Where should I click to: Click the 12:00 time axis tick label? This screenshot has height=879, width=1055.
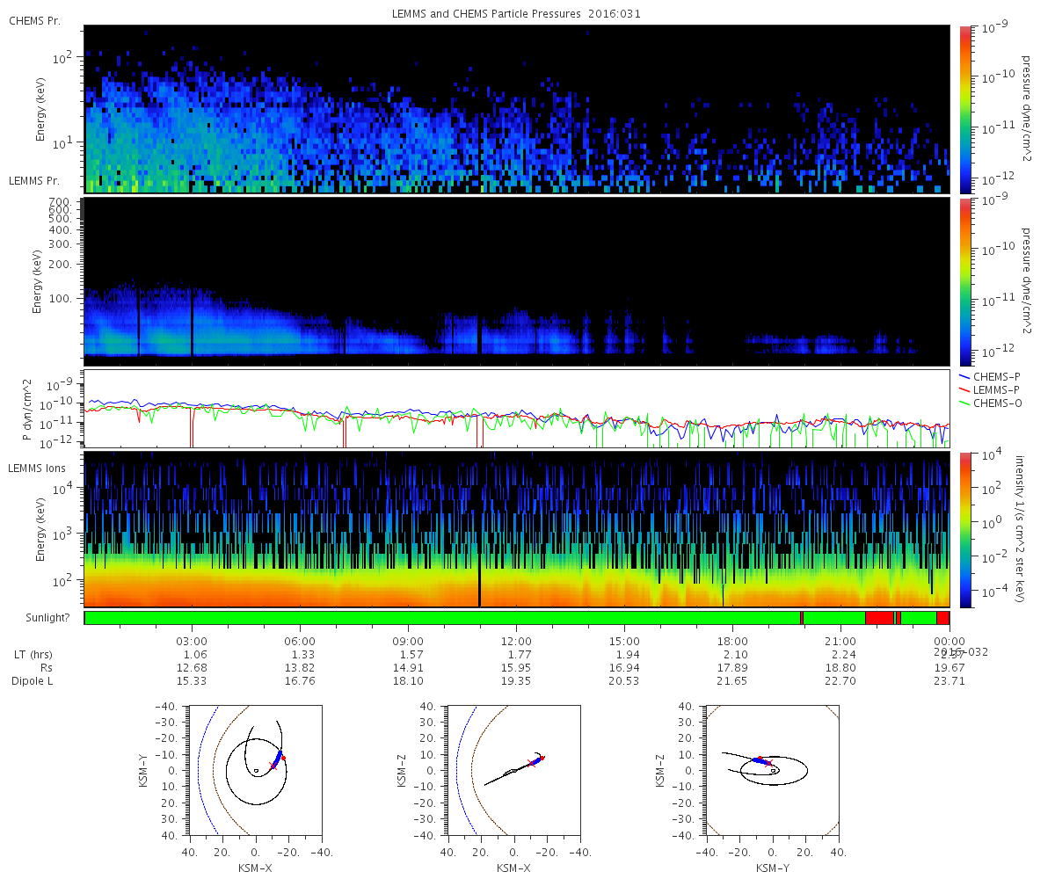(x=516, y=642)
